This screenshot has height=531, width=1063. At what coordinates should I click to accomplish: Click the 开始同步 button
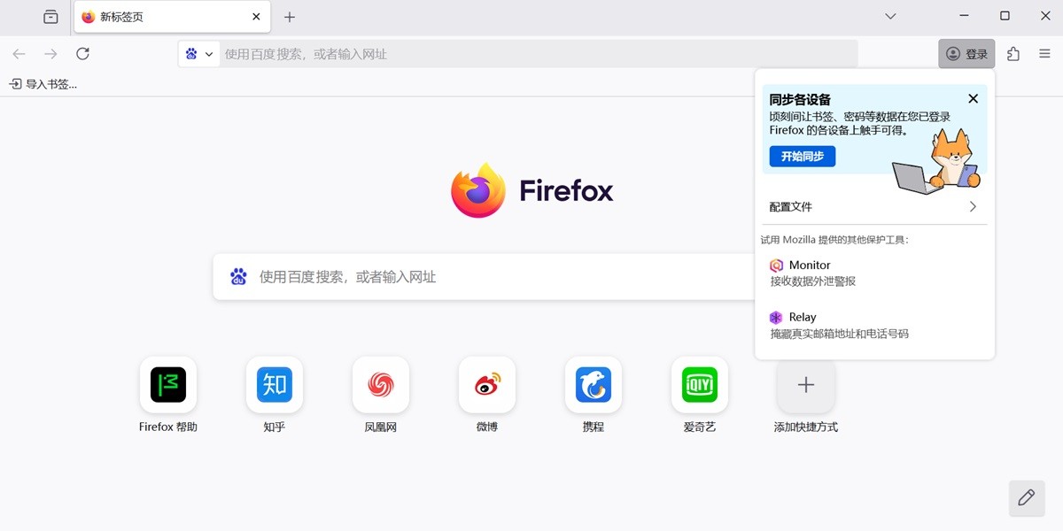tap(800, 156)
